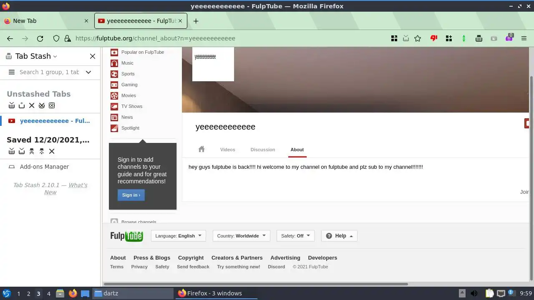
Task: Open the Press & Blogs footer link
Action: (152, 258)
